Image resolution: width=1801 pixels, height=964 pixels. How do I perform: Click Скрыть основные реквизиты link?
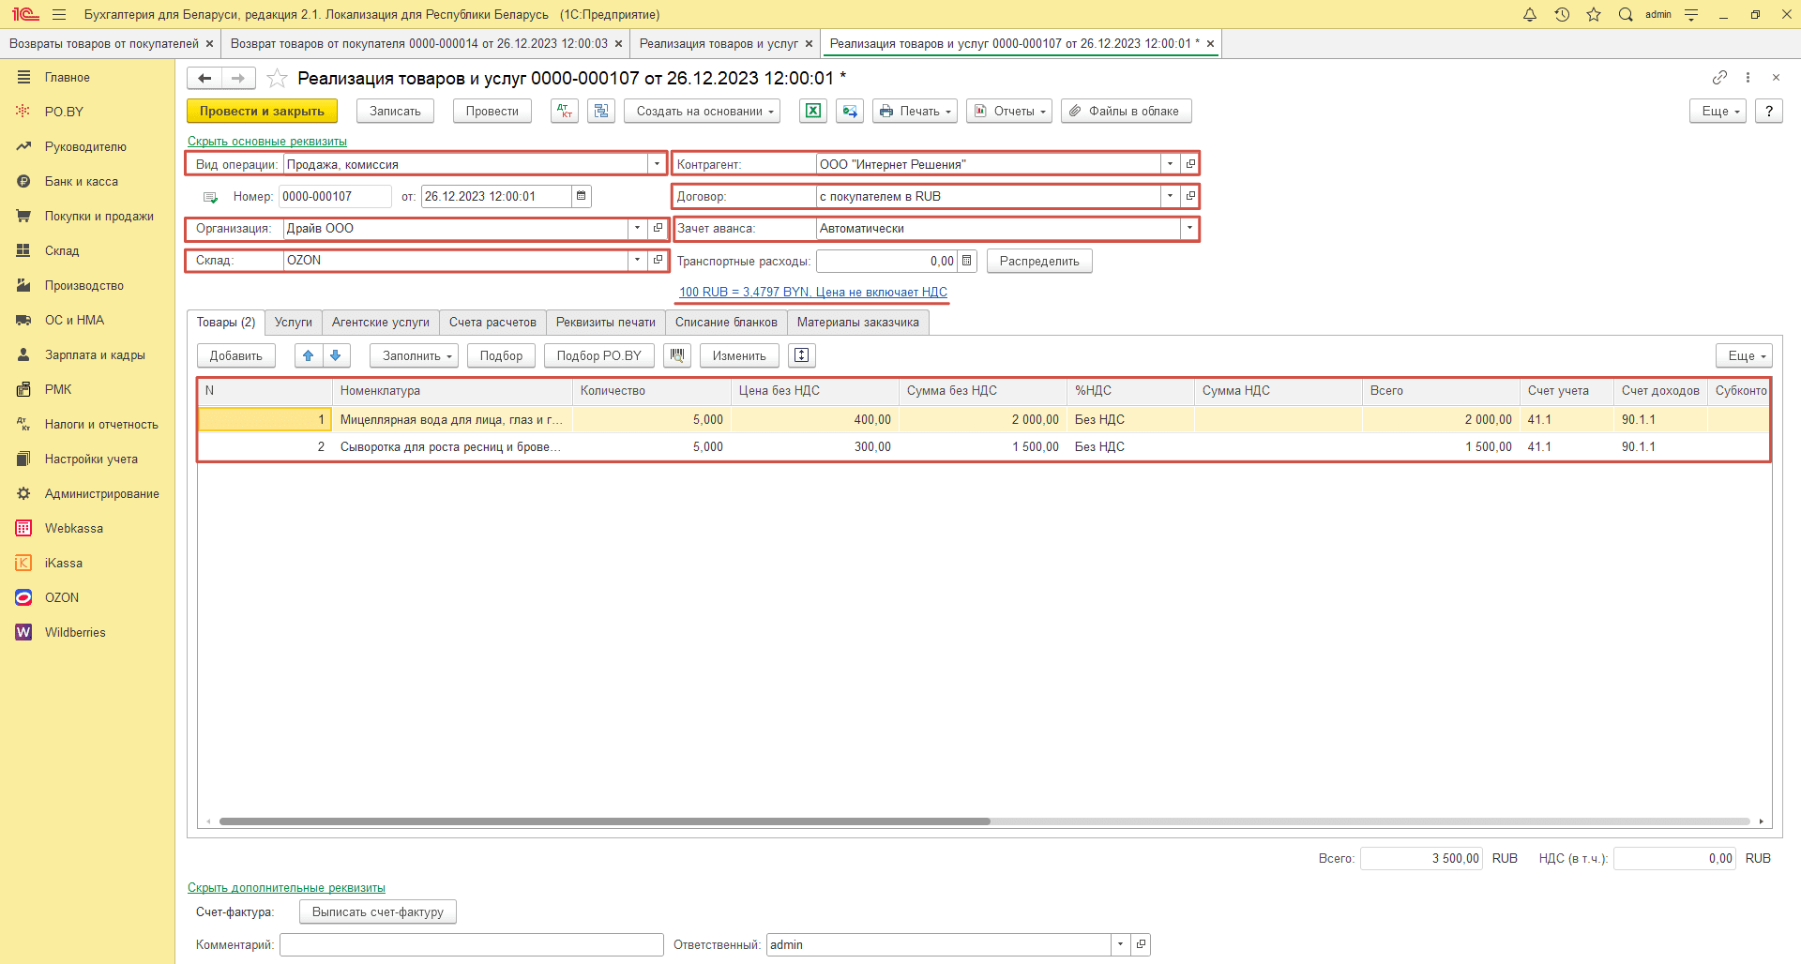tap(267, 141)
